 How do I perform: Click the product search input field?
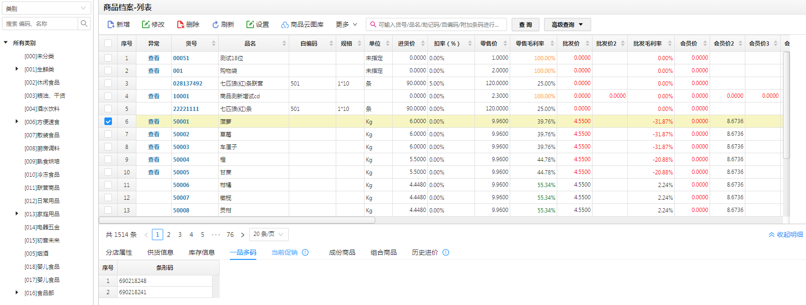[x=436, y=24]
